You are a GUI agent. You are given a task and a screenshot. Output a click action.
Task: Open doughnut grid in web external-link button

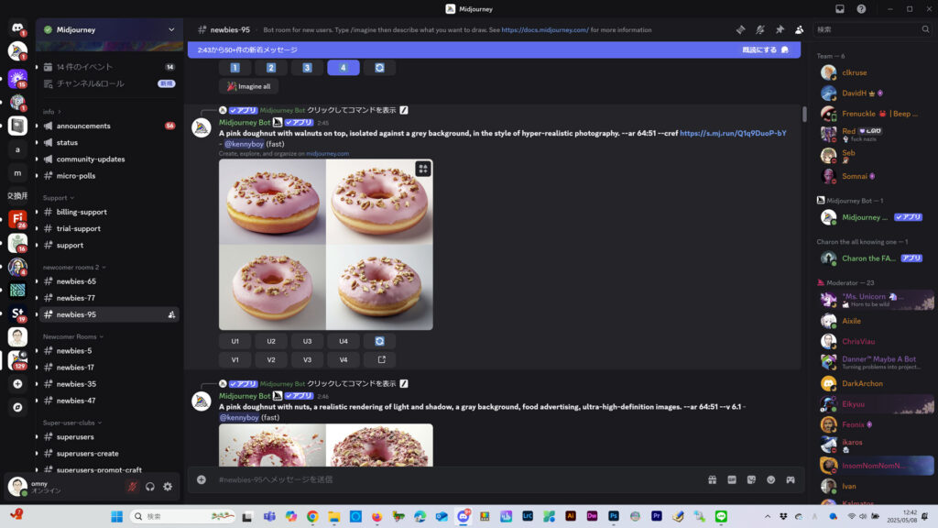382,359
